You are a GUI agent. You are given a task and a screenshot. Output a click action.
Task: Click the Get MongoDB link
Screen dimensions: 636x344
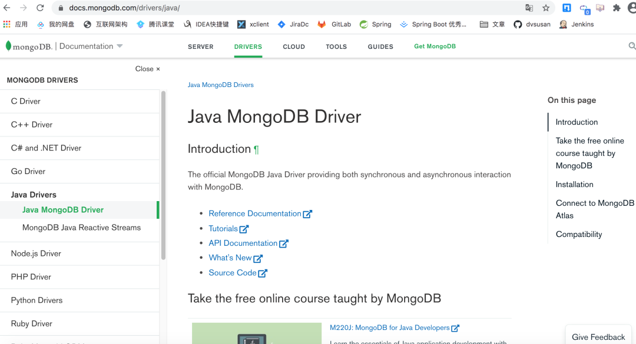click(x=435, y=46)
